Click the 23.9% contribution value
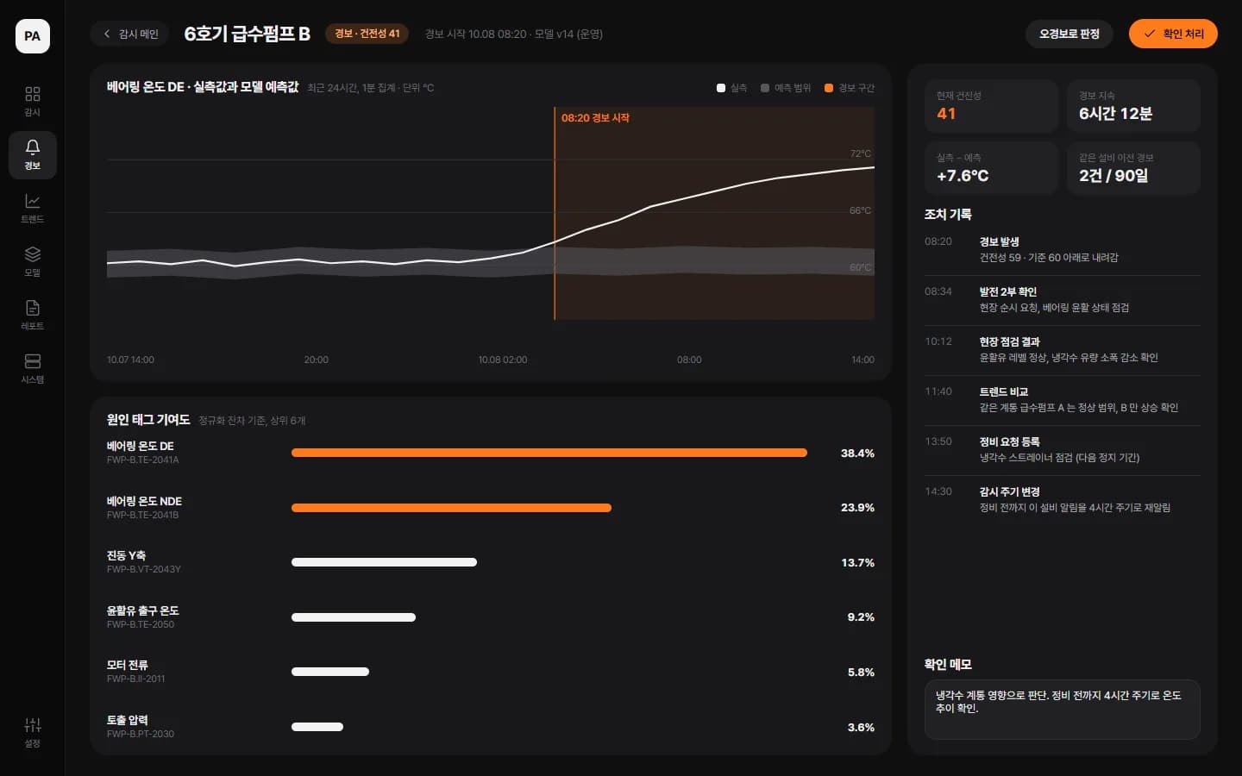 (x=857, y=508)
